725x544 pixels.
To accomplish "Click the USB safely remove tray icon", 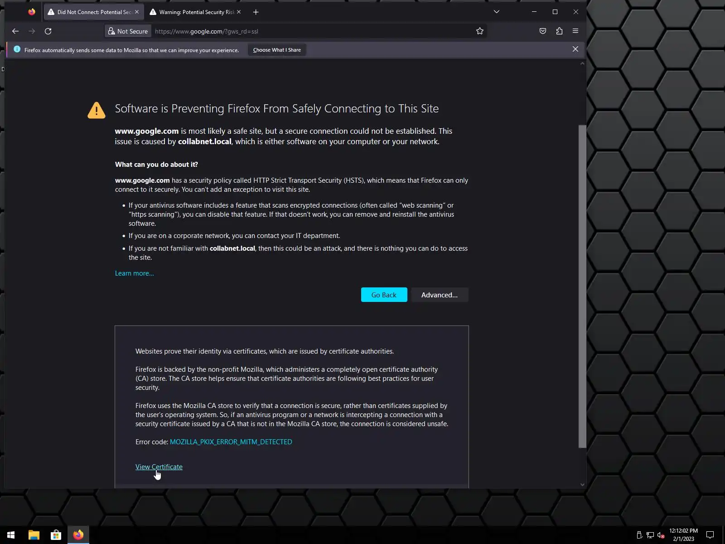I will pyautogui.click(x=639, y=535).
